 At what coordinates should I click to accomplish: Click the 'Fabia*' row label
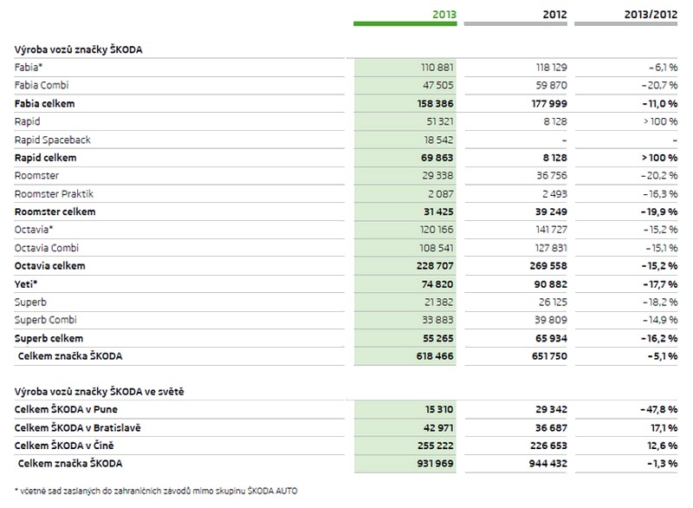point(29,68)
